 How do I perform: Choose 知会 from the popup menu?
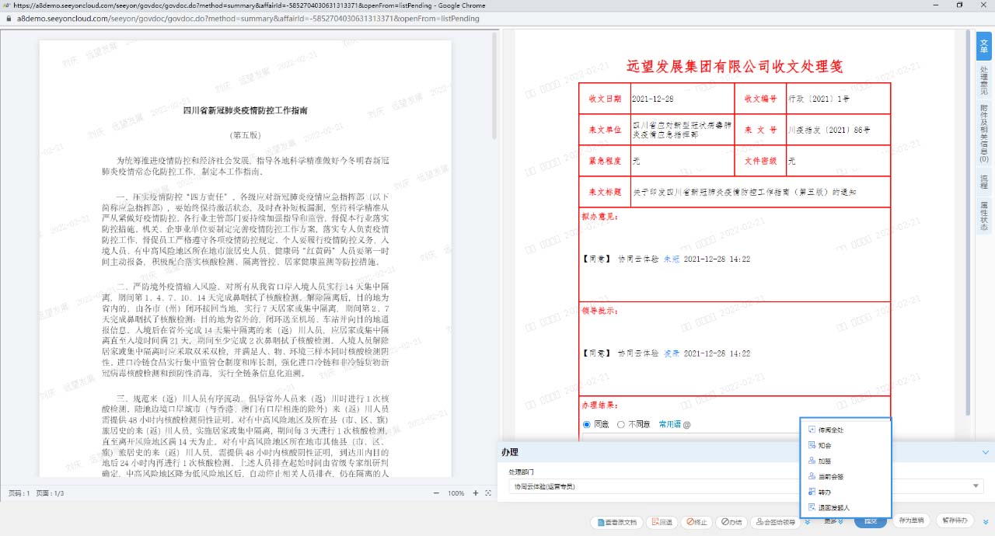pos(825,445)
